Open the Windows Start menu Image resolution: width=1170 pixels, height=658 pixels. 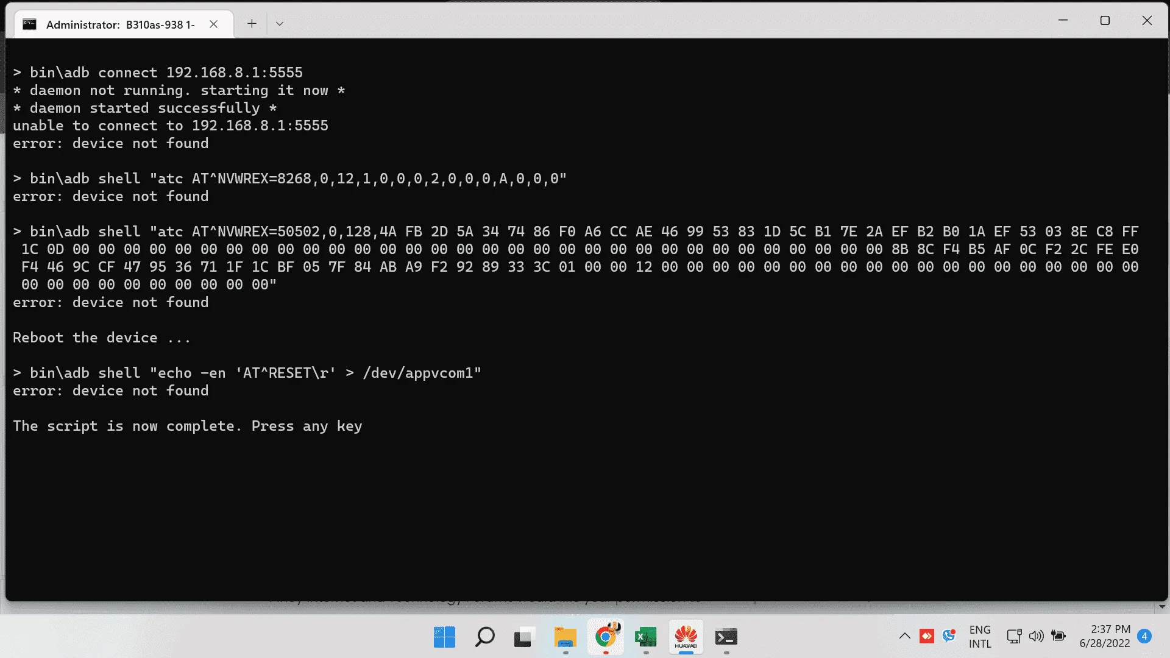445,637
